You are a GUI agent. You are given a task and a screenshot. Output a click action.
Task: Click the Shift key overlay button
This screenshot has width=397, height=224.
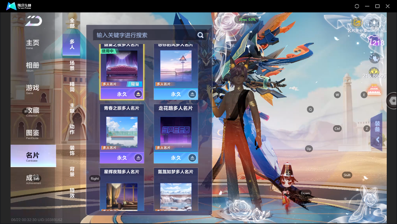point(347,175)
